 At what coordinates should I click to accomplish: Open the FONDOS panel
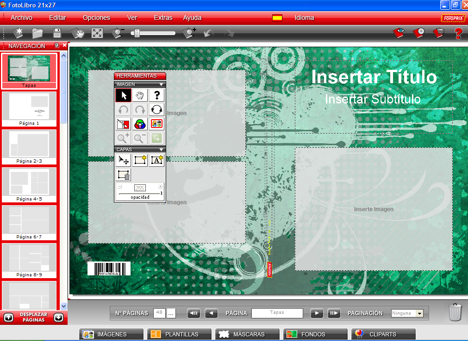[x=316, y=334]
